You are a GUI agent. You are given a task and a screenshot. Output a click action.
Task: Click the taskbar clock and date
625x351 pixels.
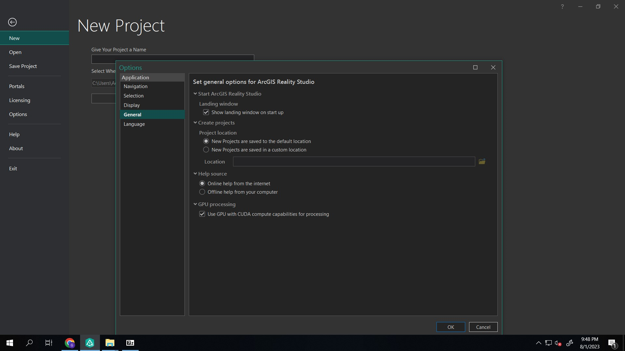tap(590, 343)
